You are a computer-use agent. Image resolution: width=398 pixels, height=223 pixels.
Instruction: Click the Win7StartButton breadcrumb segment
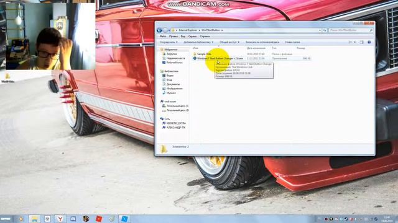point(210,30)
